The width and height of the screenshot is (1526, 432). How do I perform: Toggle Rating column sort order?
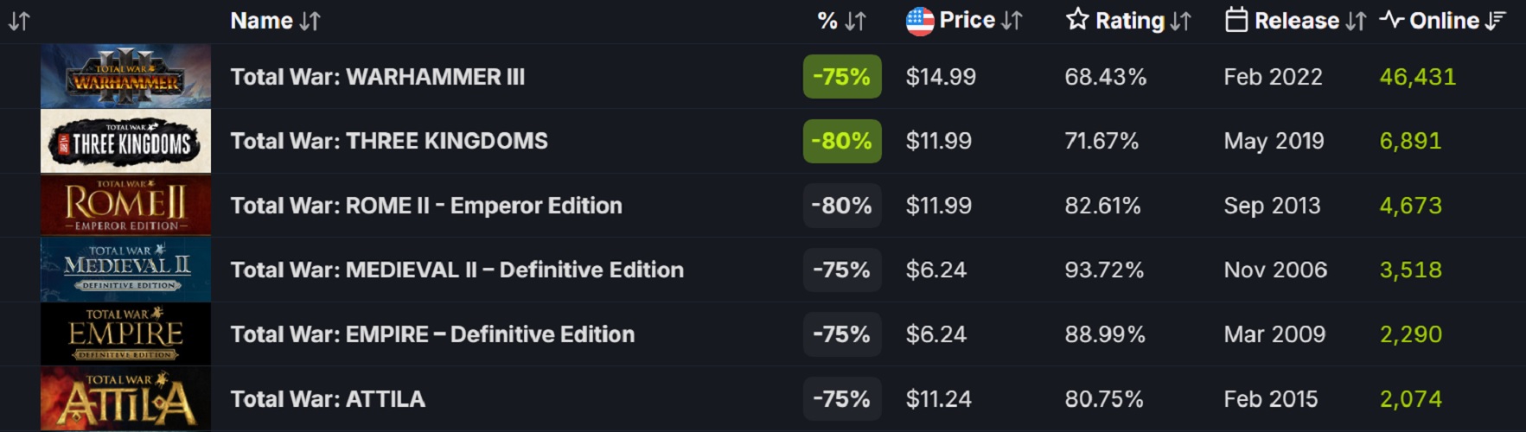click(1180, 22)
